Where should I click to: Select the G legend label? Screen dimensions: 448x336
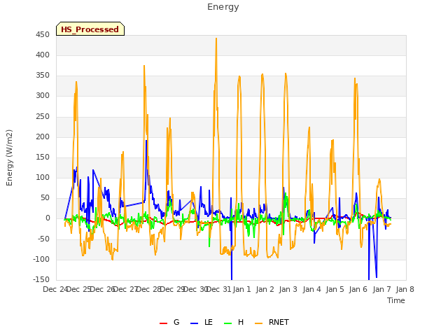(x=176, y=322)
